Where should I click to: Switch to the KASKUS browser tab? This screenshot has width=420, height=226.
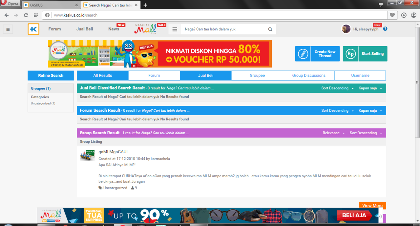(51, 5)
